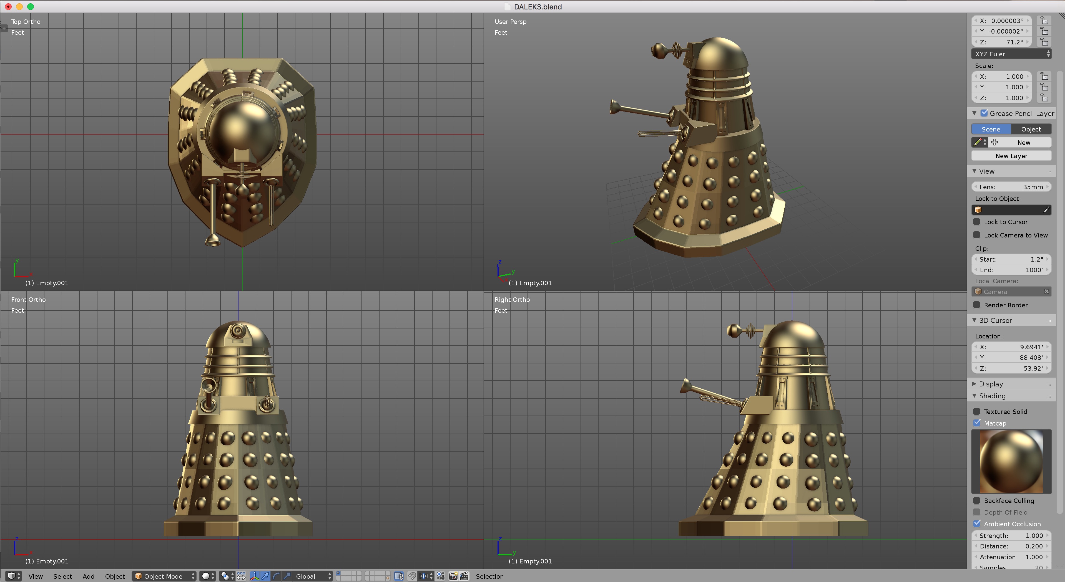Click the New Layer button
The image size is (1065, 582).
coord(1011,156)
